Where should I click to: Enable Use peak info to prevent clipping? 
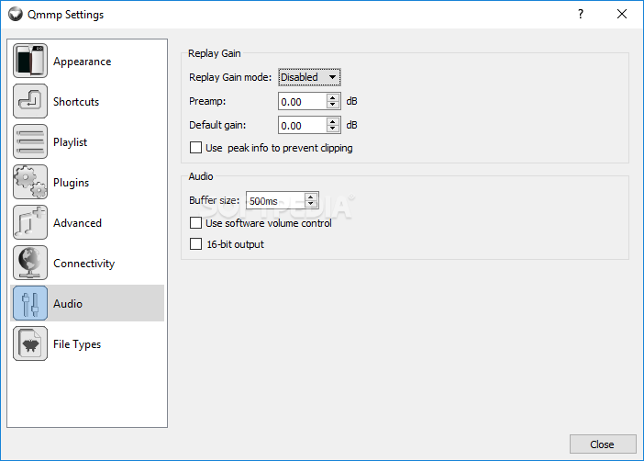(x=196, y=148)
